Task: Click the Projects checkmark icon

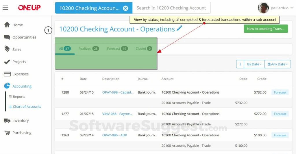Action: pos(7,62)
